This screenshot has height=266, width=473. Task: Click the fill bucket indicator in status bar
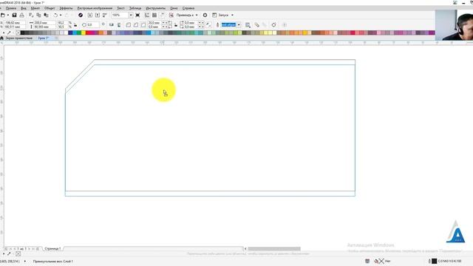[376, 261]
